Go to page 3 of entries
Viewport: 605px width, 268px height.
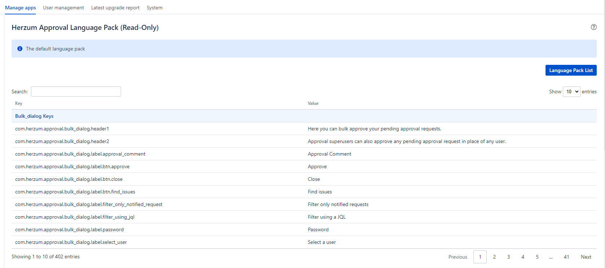(x=508, y=257)
